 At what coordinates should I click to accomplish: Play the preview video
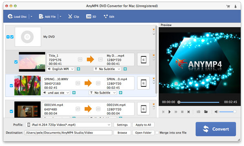(x=170, y=112)
